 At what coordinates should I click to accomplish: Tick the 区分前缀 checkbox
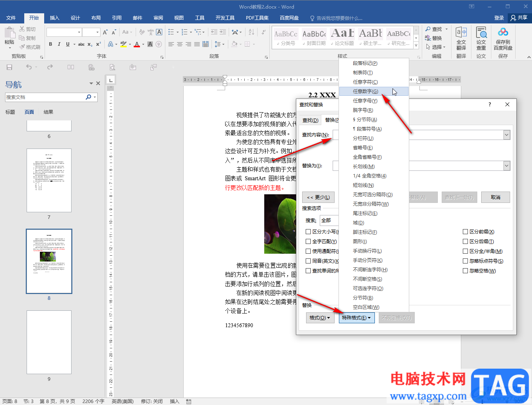tap(466, 232)
